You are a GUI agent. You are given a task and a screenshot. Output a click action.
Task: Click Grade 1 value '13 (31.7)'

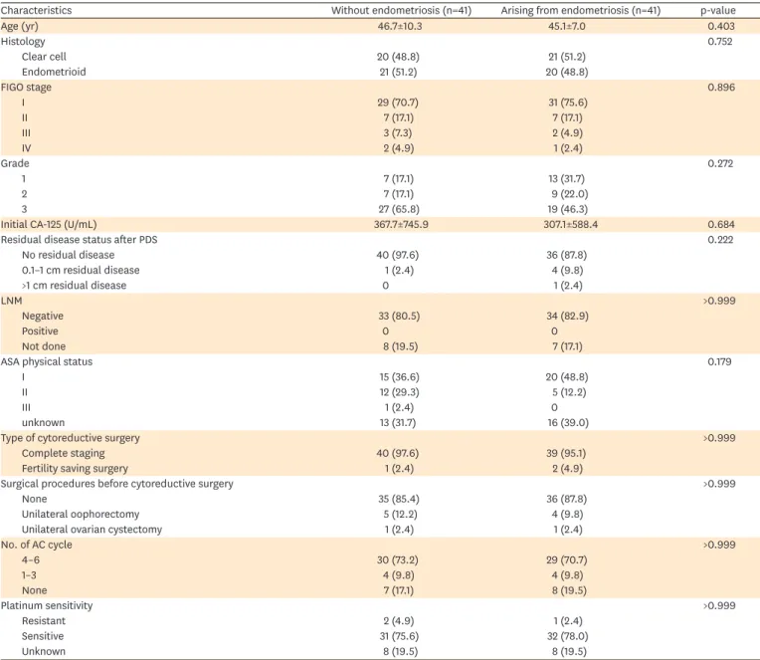(566, 178)
